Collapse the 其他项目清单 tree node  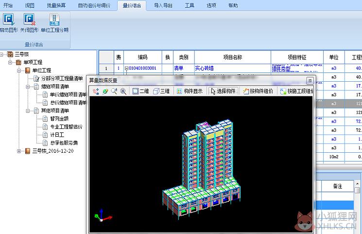tap(28, 111)
